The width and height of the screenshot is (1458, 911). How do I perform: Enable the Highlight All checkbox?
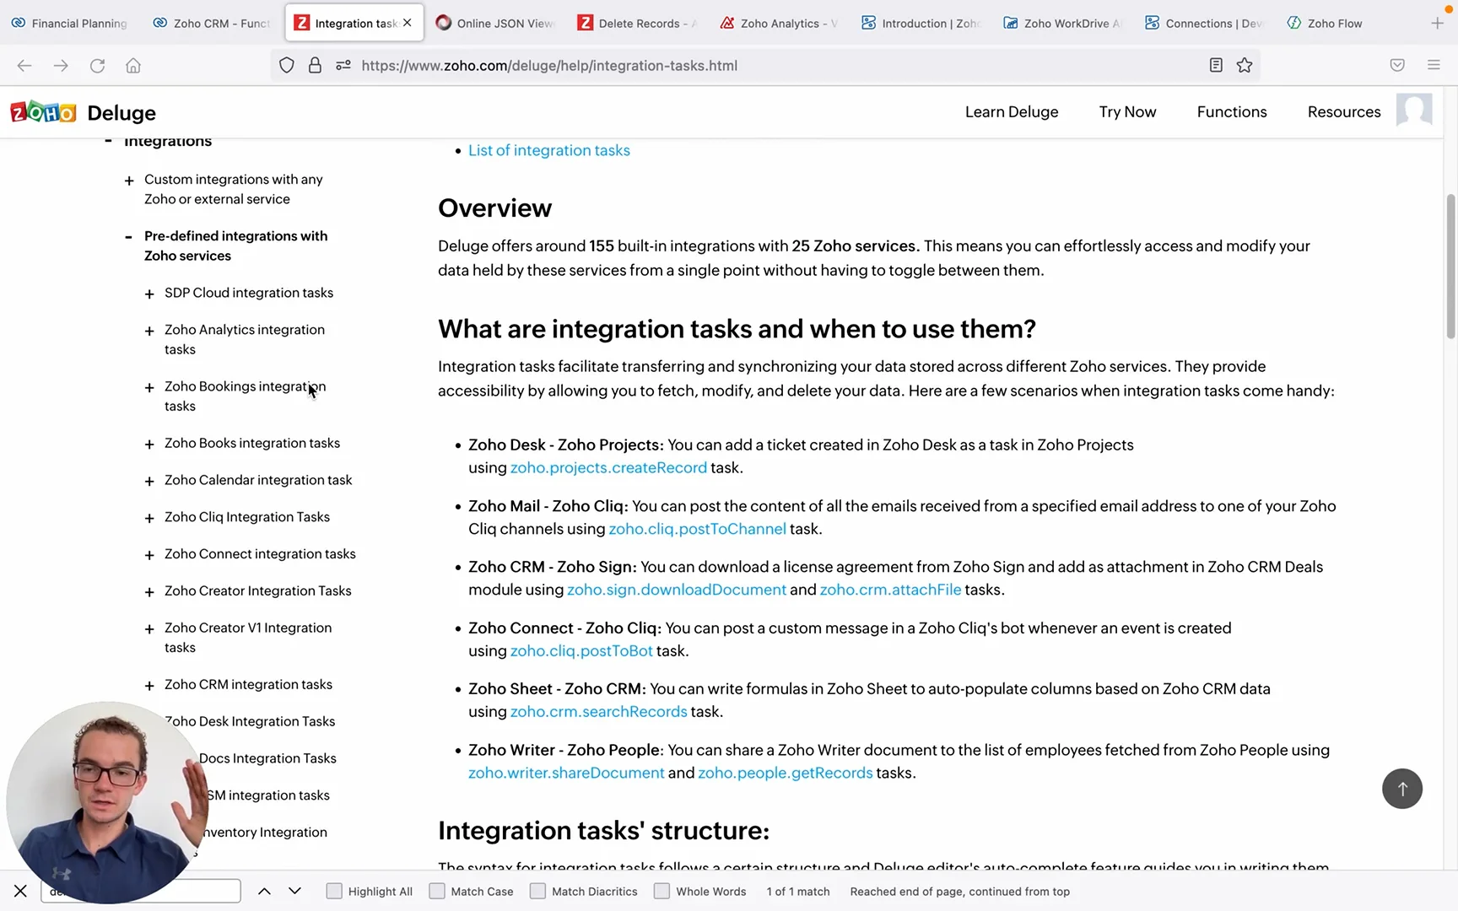pyautogui.click(x=335, y=891)
